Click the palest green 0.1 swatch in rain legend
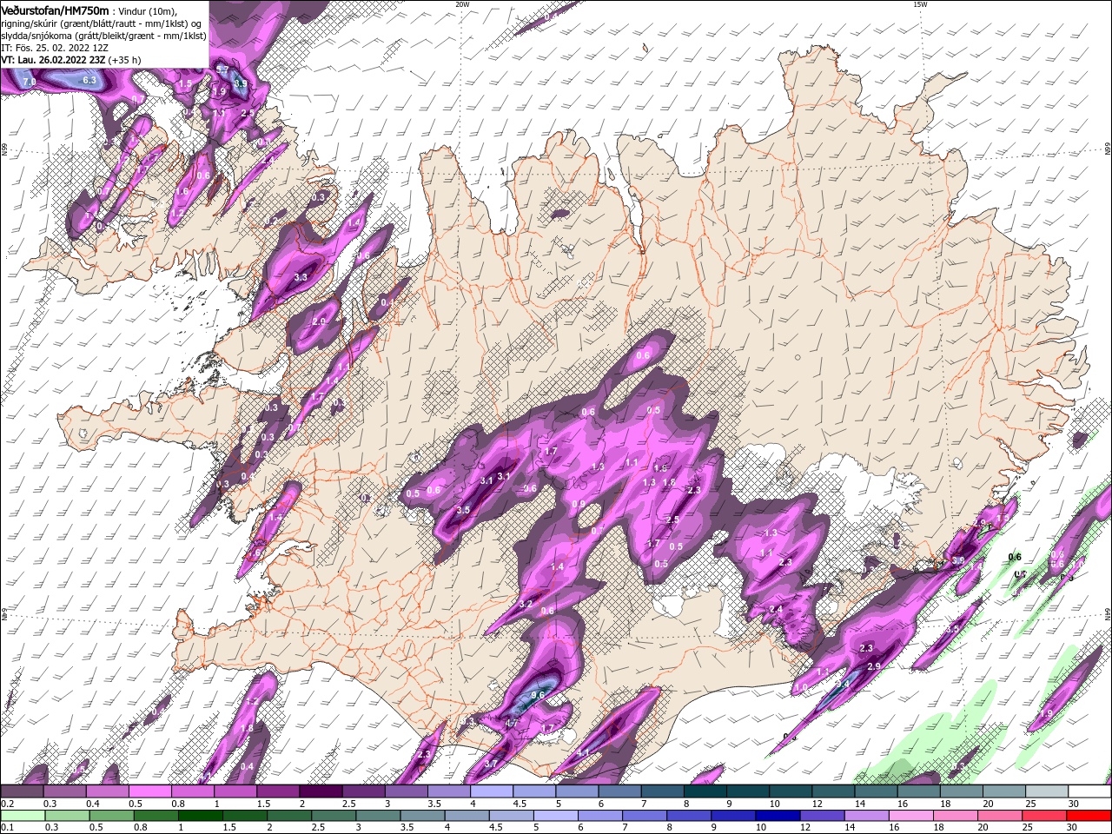The image size is (1112, 834). coord(22,816)
